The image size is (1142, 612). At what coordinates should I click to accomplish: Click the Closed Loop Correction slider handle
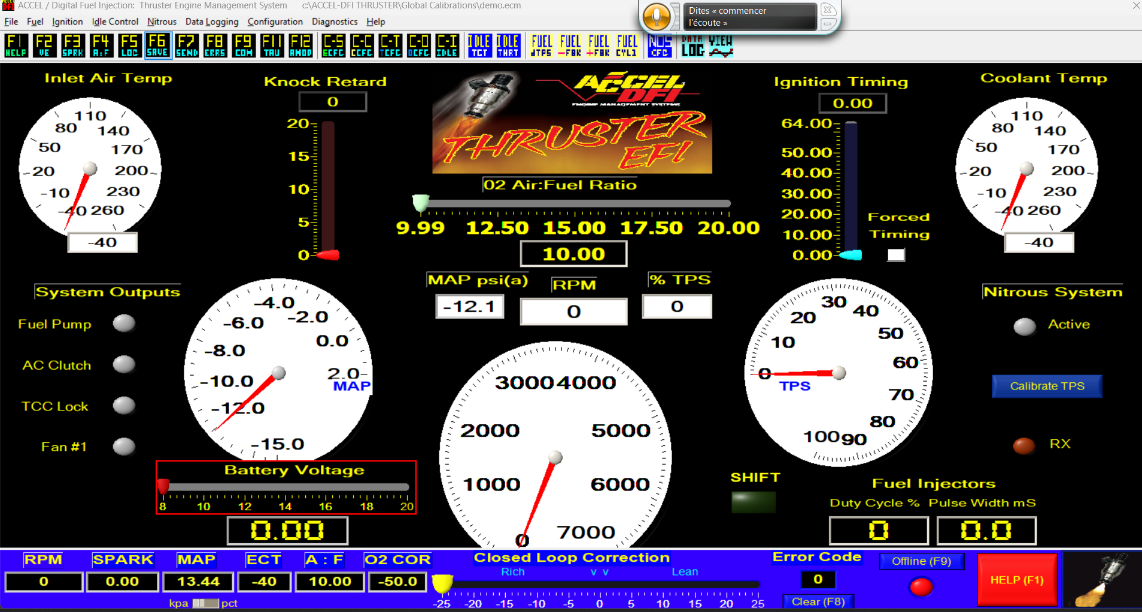442,583
